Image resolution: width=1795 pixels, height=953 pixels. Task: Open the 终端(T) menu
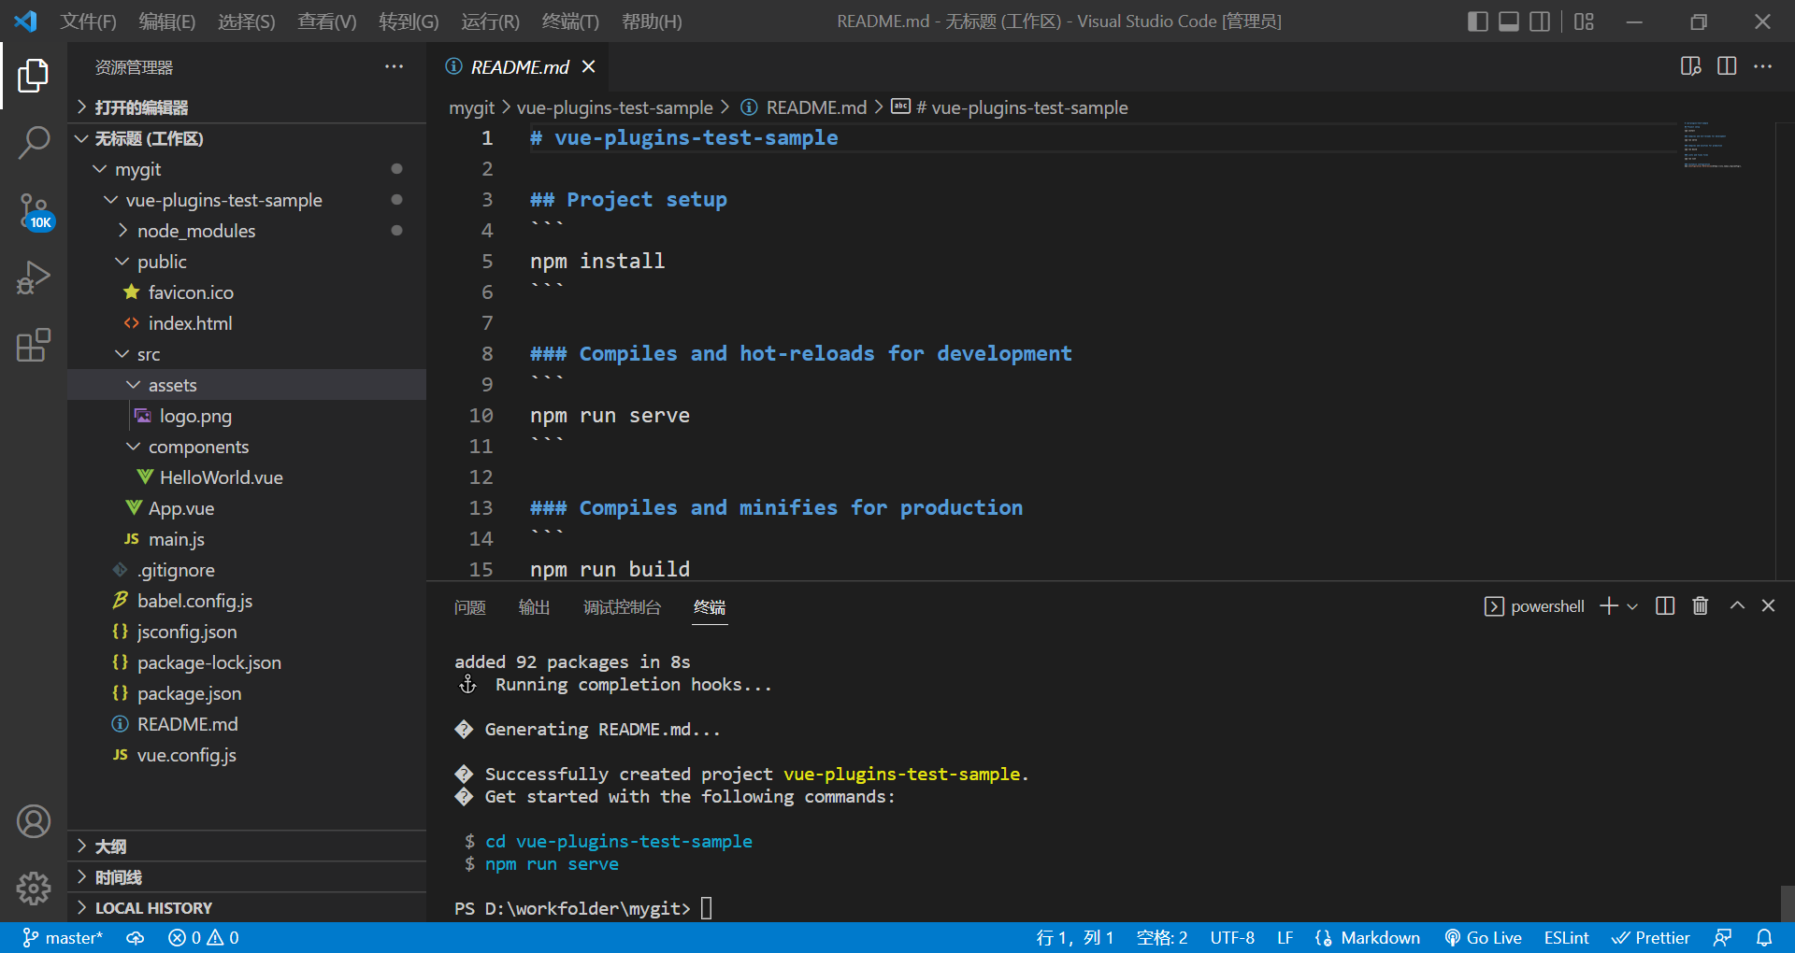[570, 21]
